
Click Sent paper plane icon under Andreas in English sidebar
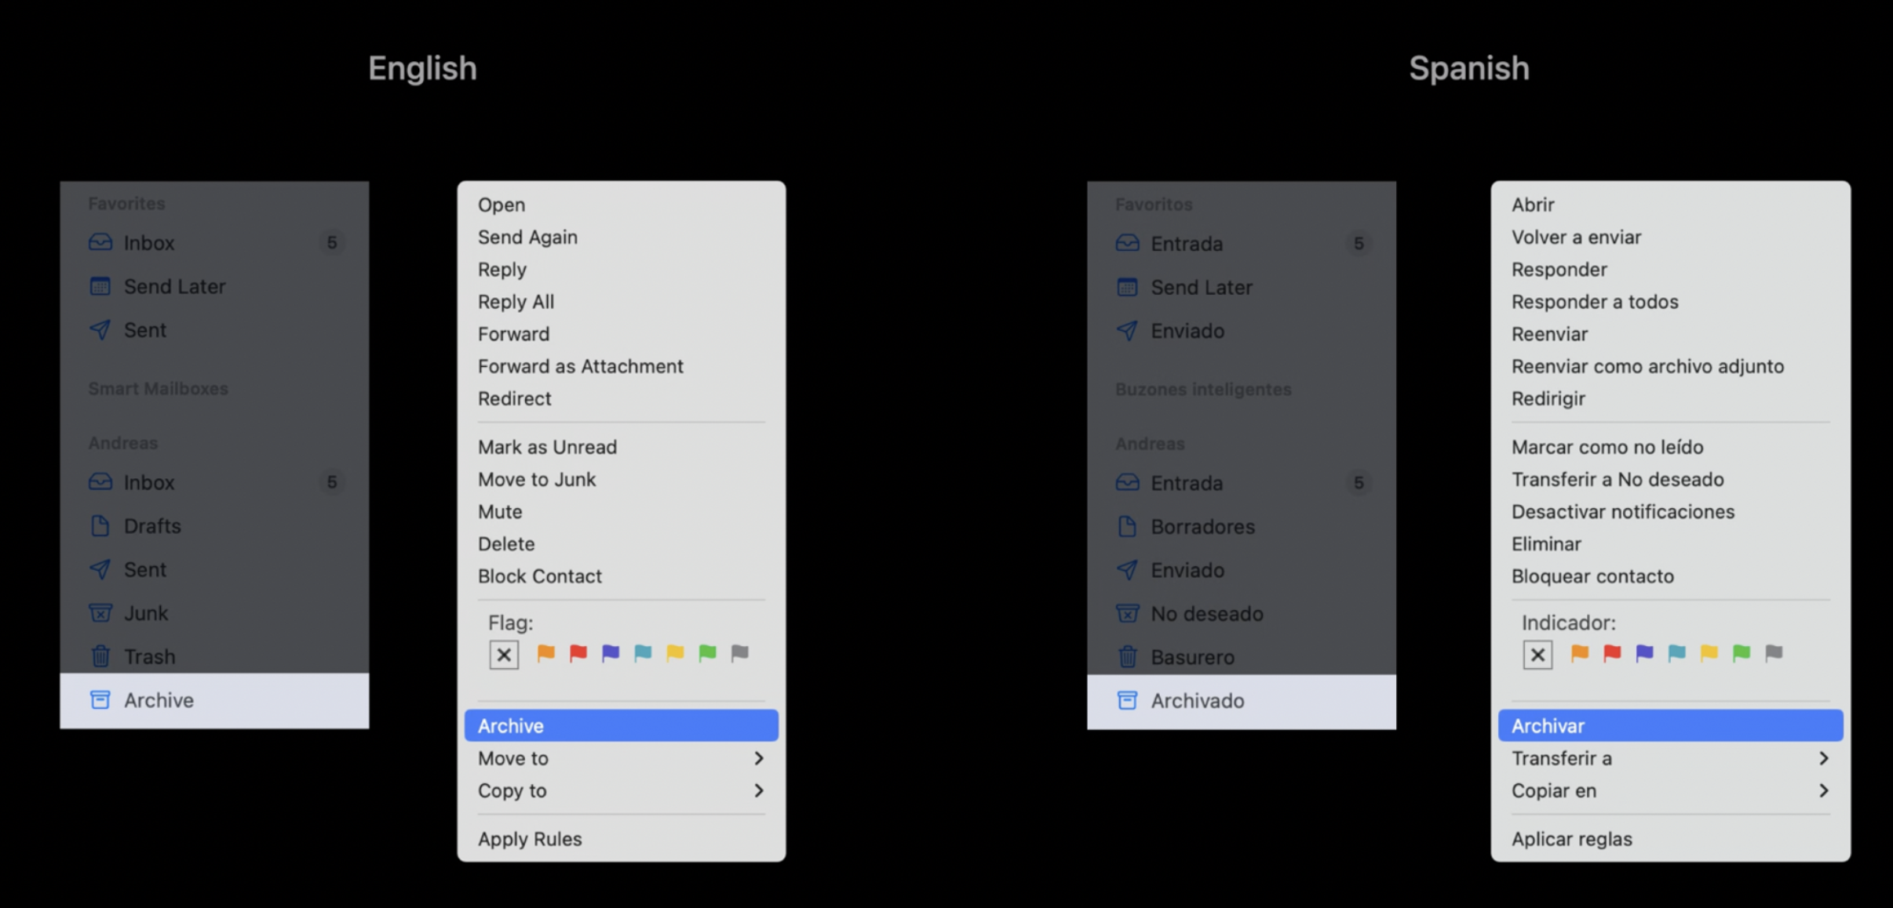[100, 568]
